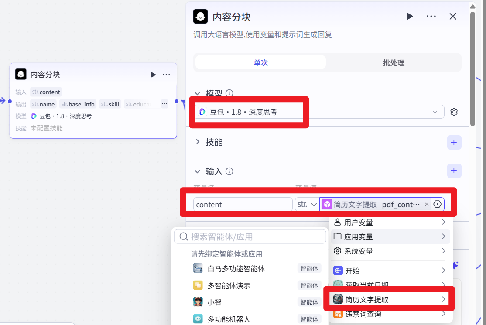Screen dimensions: 486x325
Task: Expand 用户变量 submenu
Action: tap(390, 222)
